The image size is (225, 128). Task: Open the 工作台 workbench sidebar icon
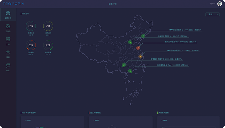pos(8,26)
